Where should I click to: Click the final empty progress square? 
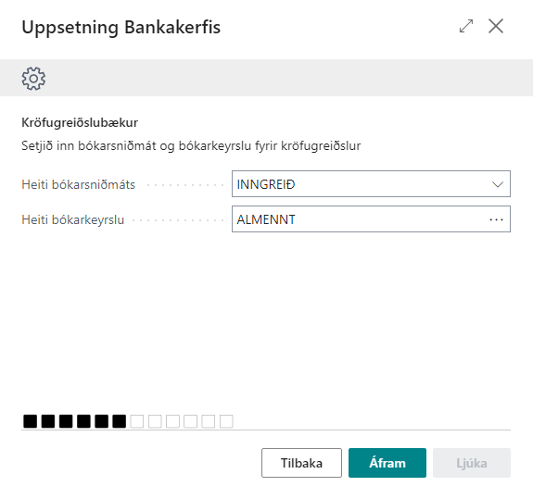click(226, 421)
